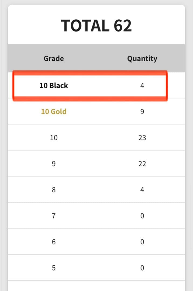
Task: Click quantity 0 in the grade 5 row
Action: pyautogui.click(x=142, y=268)
